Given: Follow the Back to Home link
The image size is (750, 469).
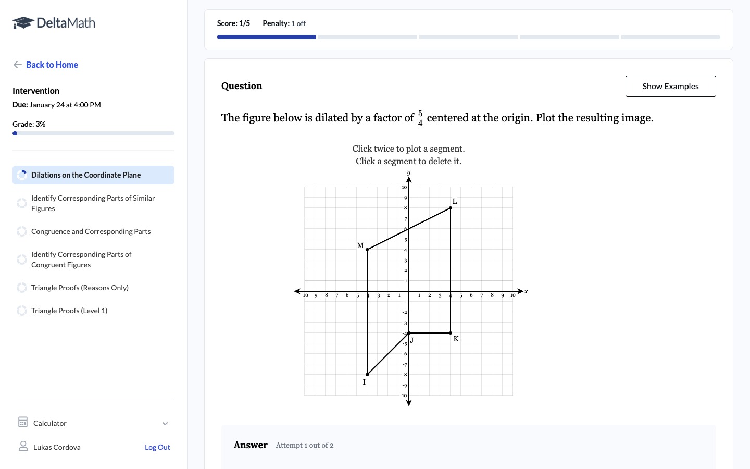Looking at the screenshot, I should coord(52,65).
